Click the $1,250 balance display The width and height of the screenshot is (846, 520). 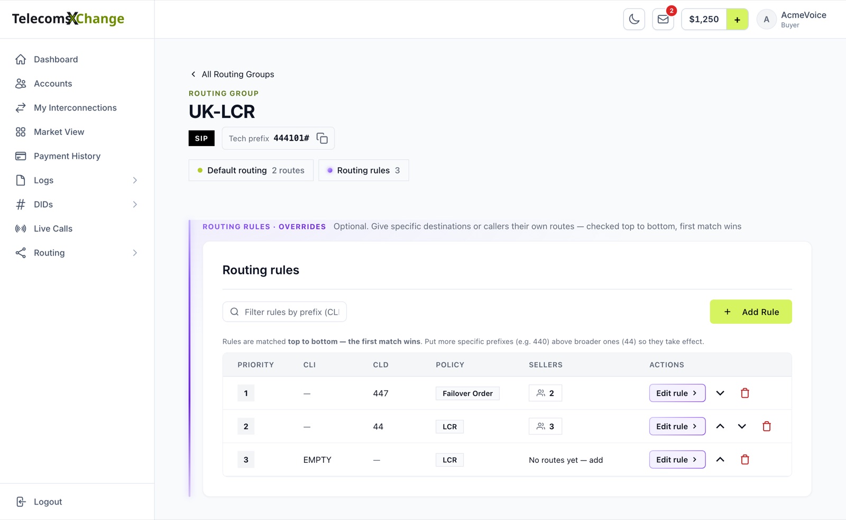[704, 20]
